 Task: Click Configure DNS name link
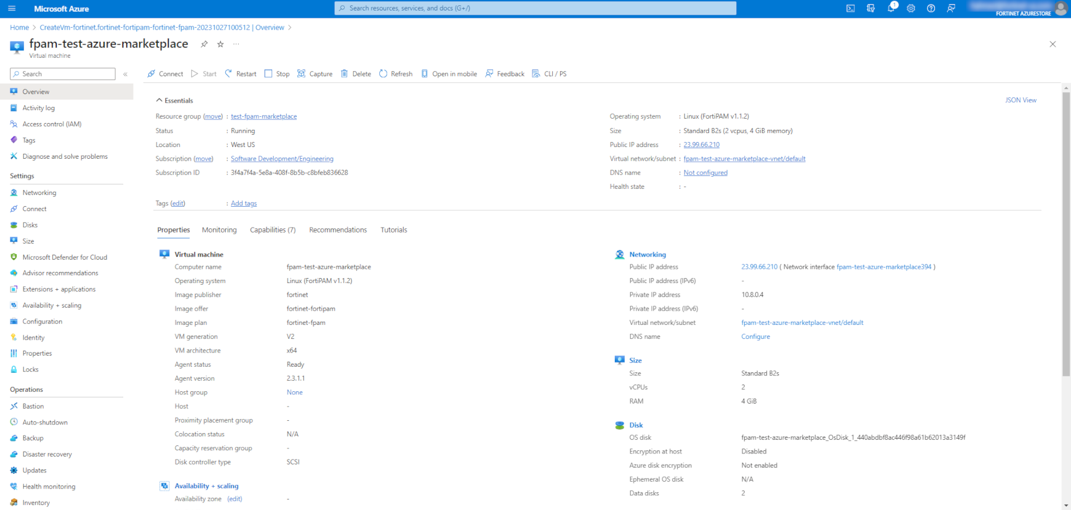click(755, 337)
